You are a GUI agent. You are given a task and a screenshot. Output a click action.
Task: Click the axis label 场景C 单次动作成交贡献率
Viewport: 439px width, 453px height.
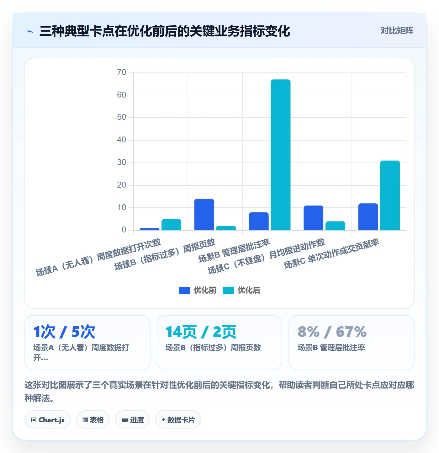[x=331, y=253]
